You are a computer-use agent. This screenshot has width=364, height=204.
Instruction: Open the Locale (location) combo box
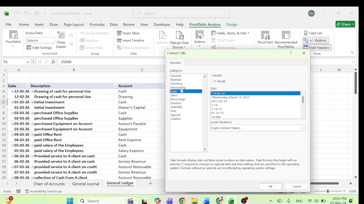[x=258, y=128]
